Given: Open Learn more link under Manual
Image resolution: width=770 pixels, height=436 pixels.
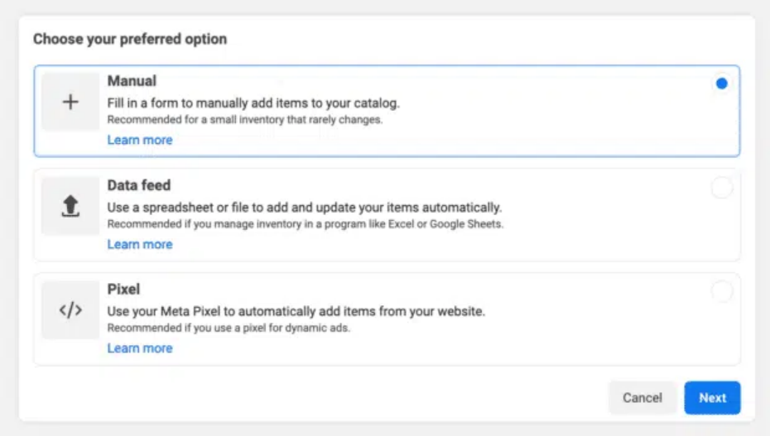Looking at the screenshot, I should pos(140,140).
